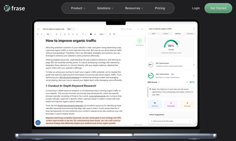Undo the last edit in the editor toolbar
Image resolution: width=236 pixels, height=141 pixels.
[x=38, y=34]
